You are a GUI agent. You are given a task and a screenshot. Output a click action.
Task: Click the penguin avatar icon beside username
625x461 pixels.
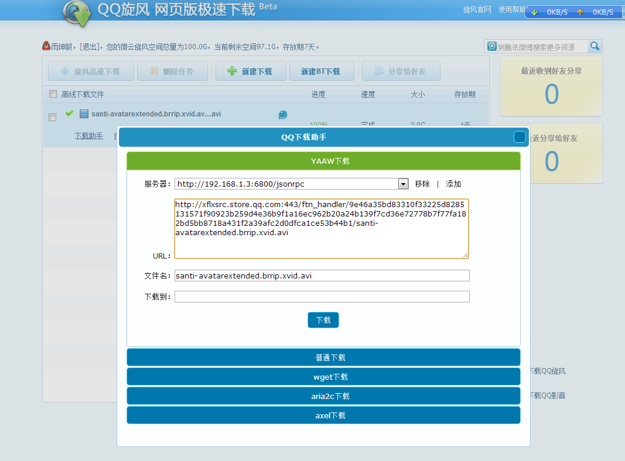(46, 46)
